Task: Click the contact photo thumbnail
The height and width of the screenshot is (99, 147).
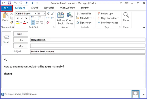Action: (x=135, y=94)
